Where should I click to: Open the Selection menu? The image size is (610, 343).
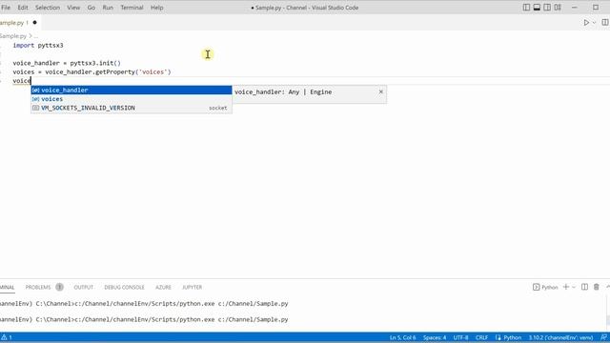(x=48, y=8)
